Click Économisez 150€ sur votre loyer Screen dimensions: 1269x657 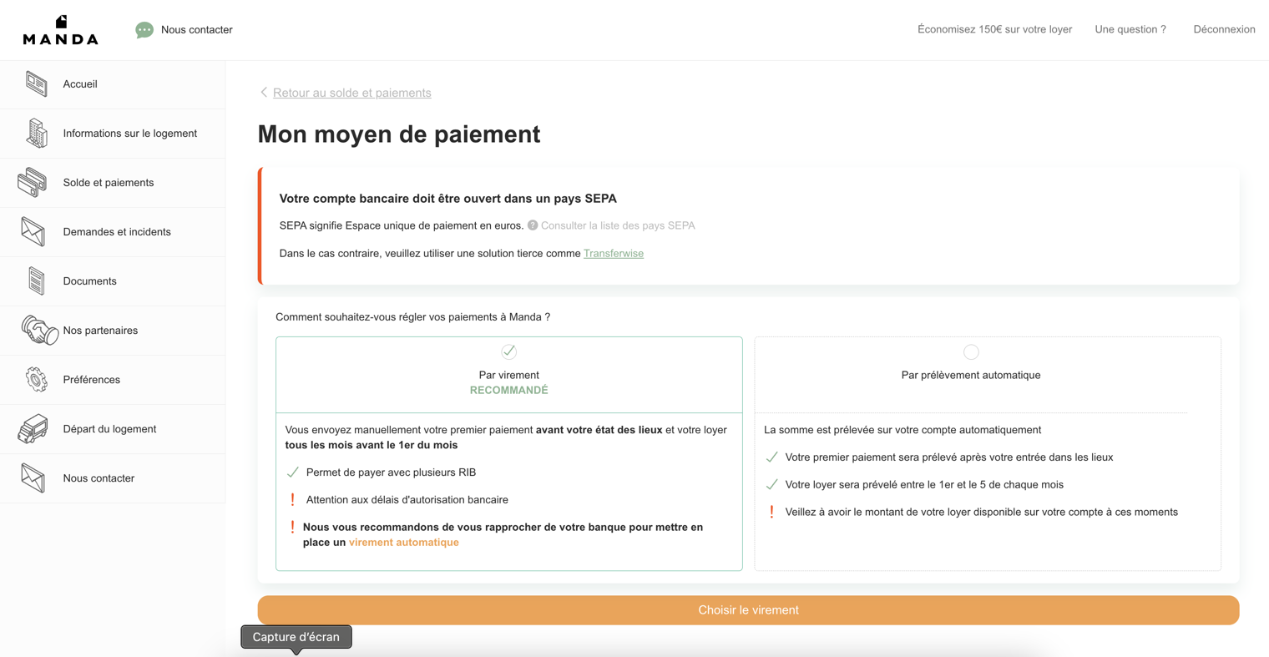pyautogui.click(x=994, y=29)
